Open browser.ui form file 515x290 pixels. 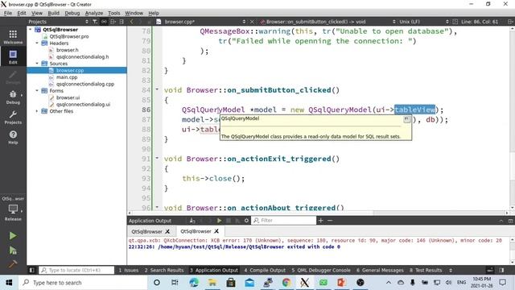(68, 97)
